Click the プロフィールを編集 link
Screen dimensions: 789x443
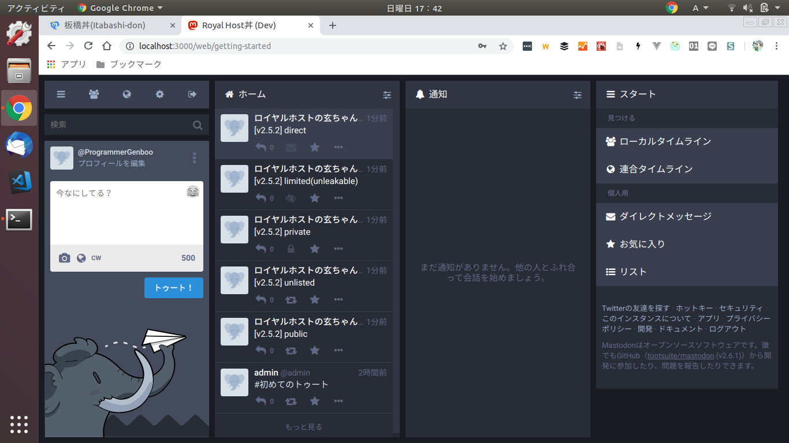click(111, 163)
